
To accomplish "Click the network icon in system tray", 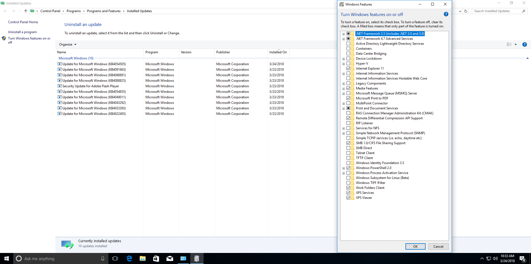I will click(x=489, y=259).
